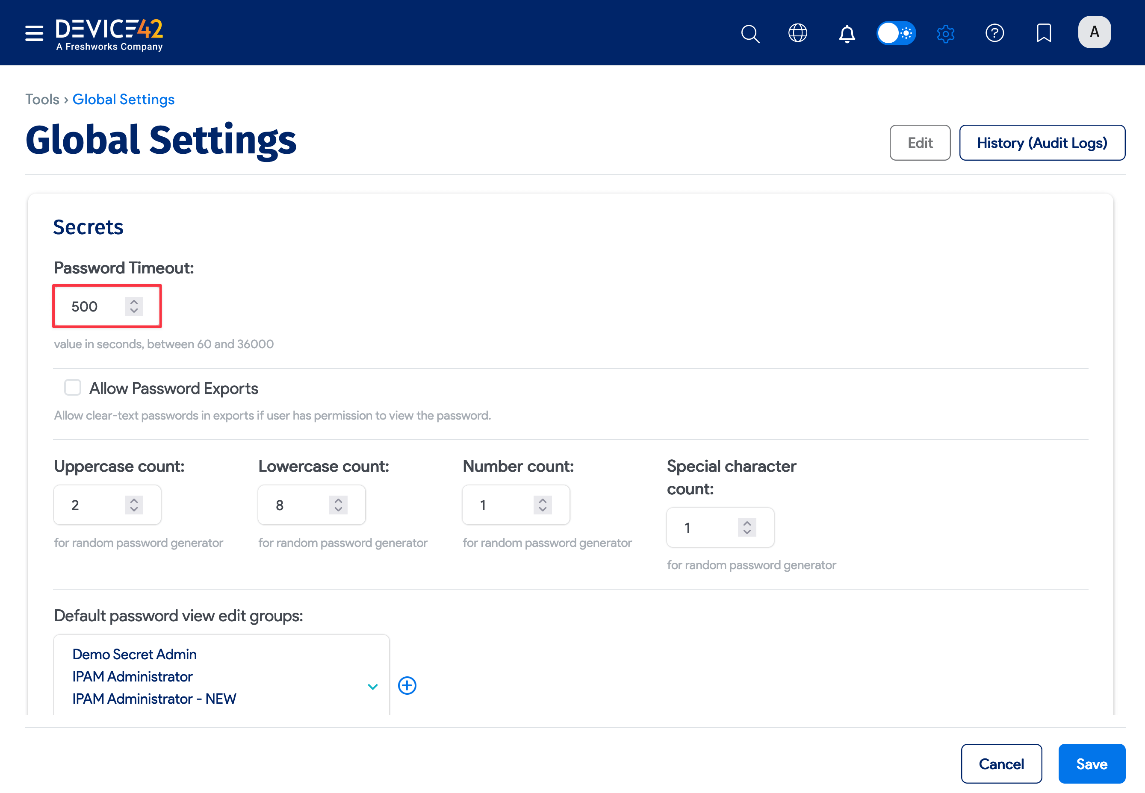Click the Tools breadcrumb item

[42, 100]
